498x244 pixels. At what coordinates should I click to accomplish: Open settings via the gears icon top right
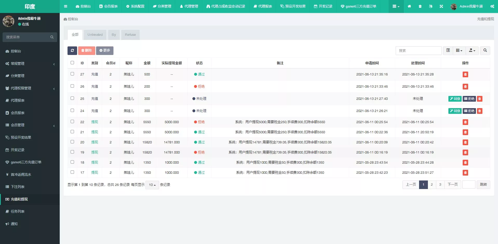(x=492, y=6)
